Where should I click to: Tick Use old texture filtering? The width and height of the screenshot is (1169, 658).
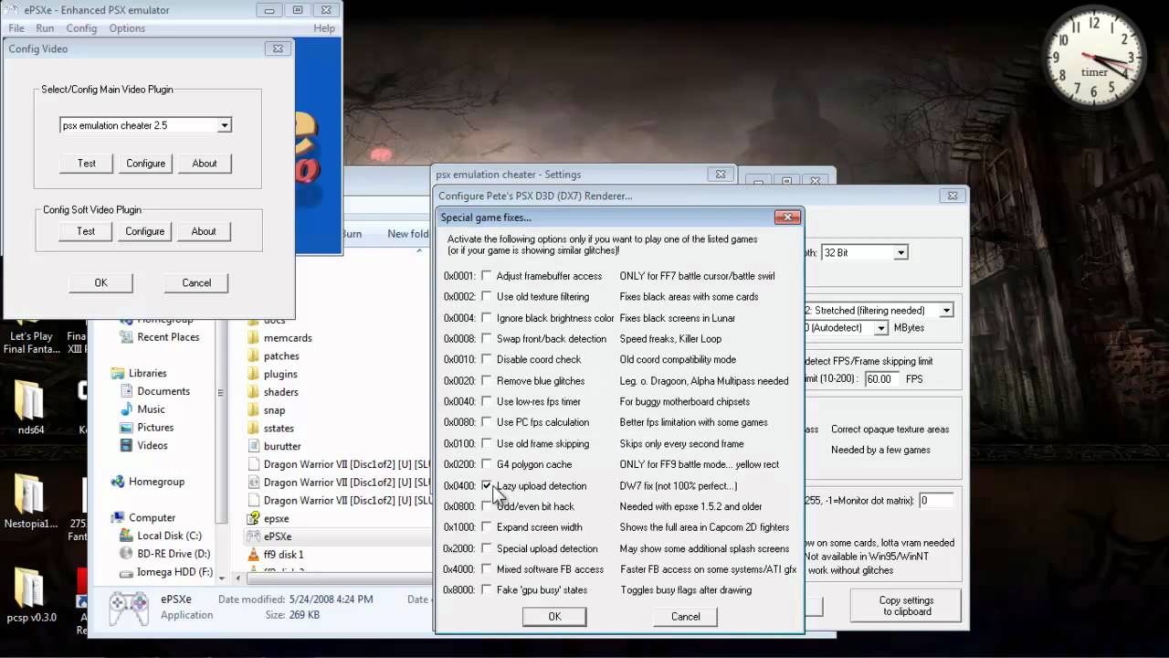click(x=487, y=296)
